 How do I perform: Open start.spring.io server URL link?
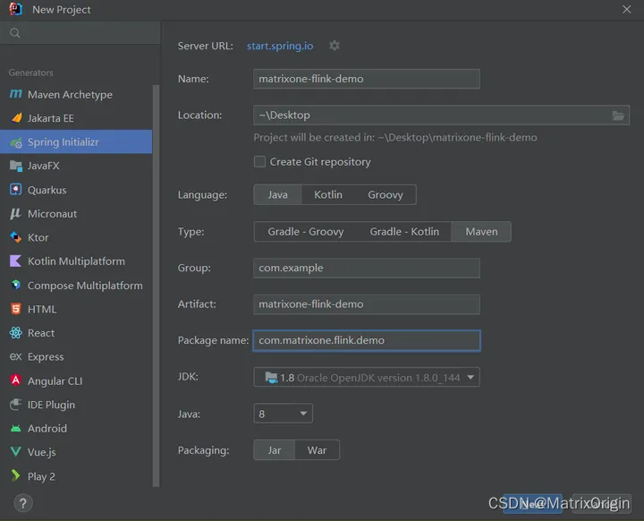pos(280,46)
